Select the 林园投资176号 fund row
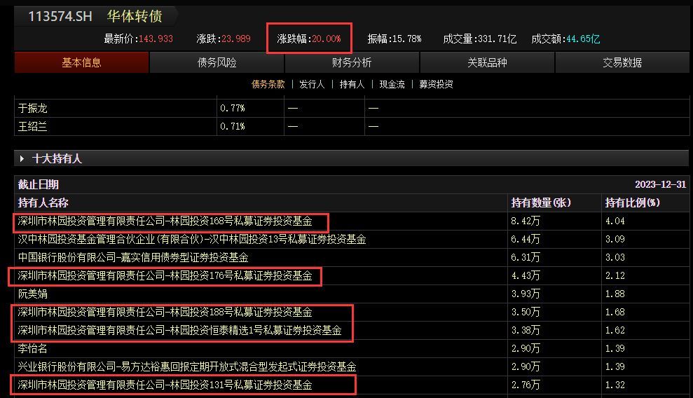Image resolution: width=693 pixels, height=398 pixels. (352, 275)
